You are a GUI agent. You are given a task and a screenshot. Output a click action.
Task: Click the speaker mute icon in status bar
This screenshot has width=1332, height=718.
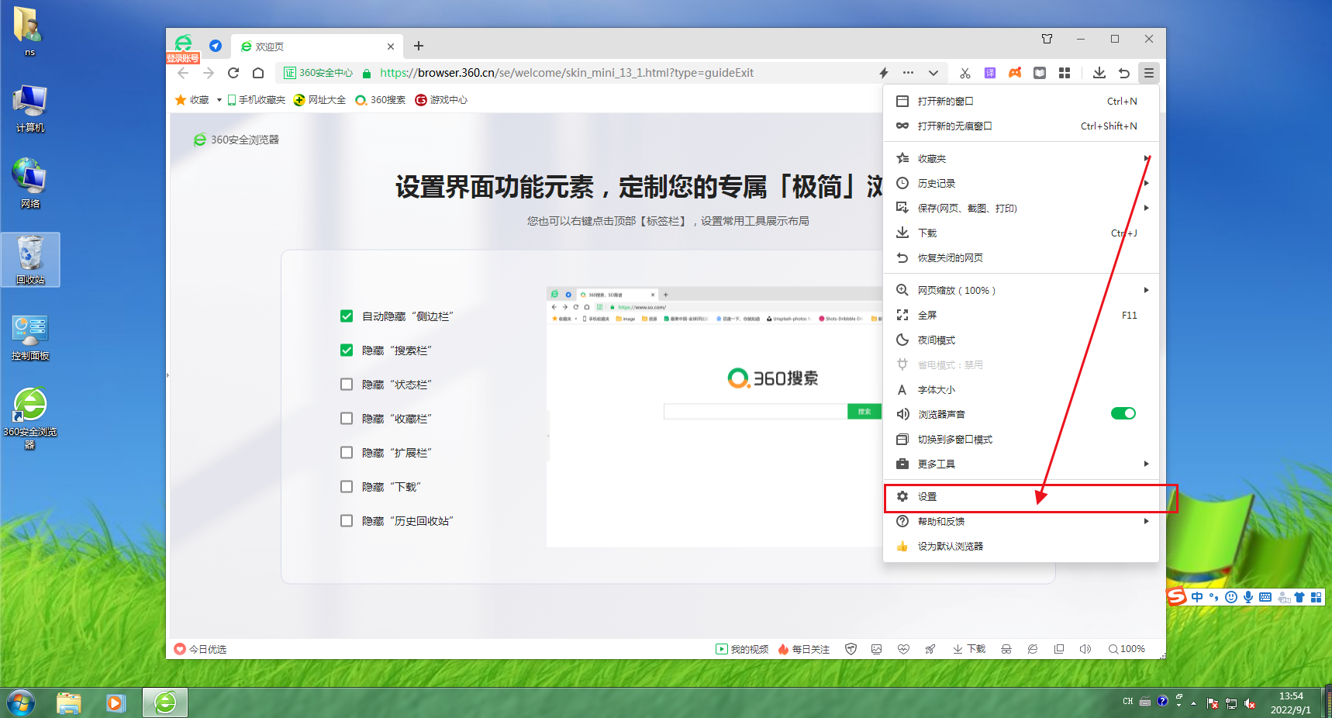click(1085, 649)
